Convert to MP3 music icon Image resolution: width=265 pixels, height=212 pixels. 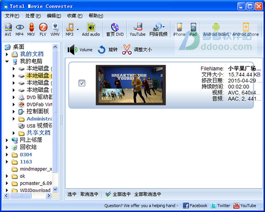[x=70, y=27]
